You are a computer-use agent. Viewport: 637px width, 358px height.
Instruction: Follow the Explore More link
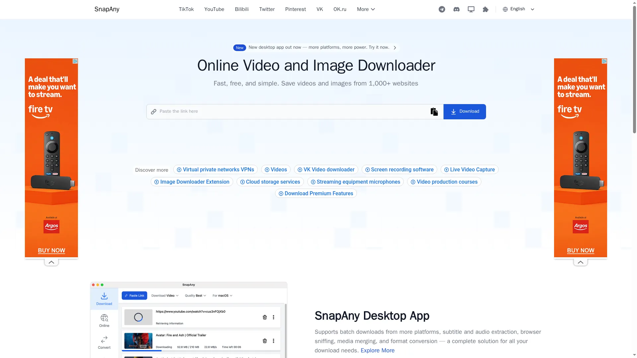pyautogui.click(x=378, y=350)
